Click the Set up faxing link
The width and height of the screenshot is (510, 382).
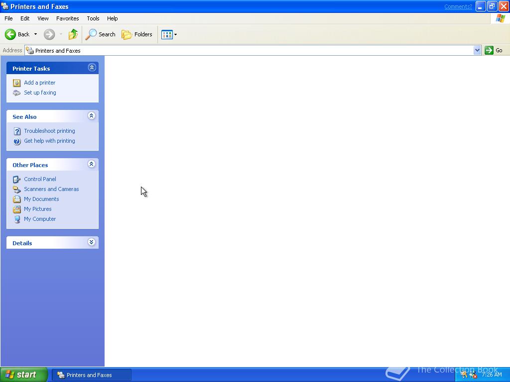pyautogui.click(x=40, y=93)
